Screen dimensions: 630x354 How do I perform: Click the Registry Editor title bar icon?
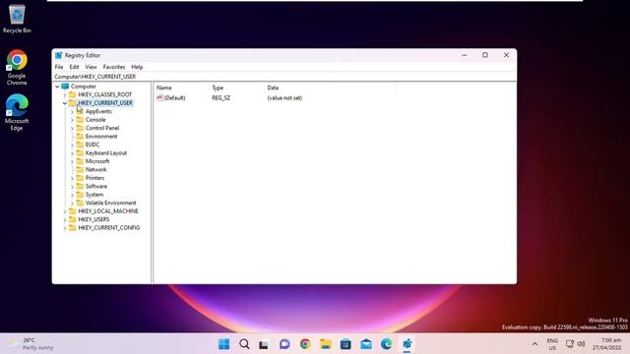click(x=59, y=55)
